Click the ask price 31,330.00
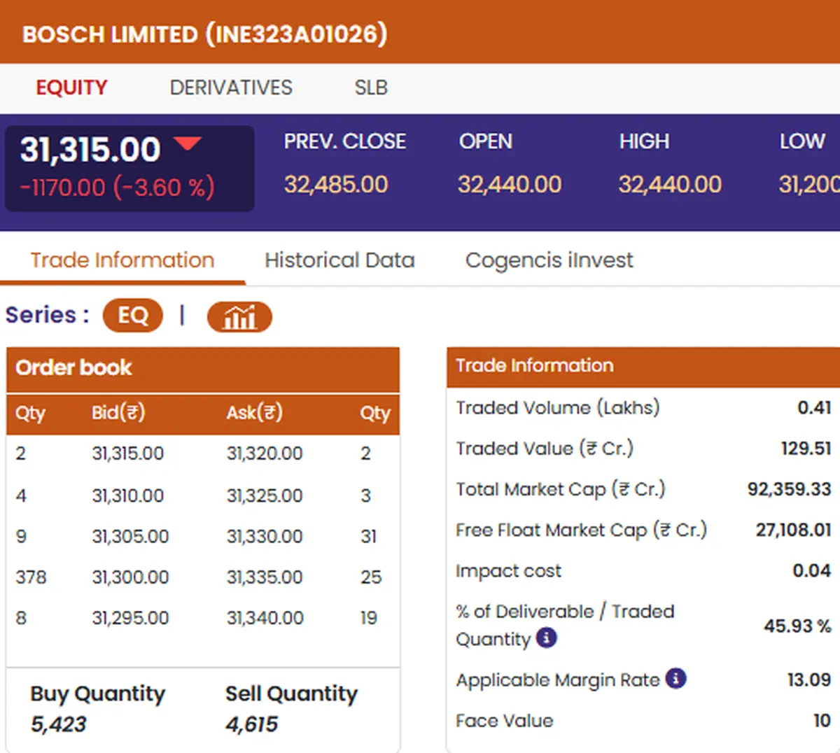This screenshot has height=753, width=840. click(x=265, y=536)
